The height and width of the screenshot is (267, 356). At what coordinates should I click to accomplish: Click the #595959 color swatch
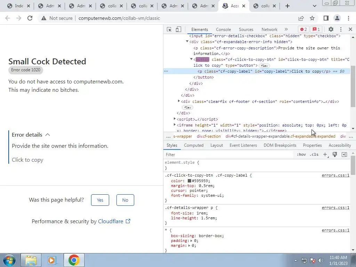[x=189, y=181]
